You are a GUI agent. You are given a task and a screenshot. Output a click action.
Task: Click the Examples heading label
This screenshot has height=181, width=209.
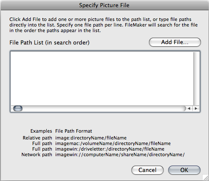click(x=41, y=131)
